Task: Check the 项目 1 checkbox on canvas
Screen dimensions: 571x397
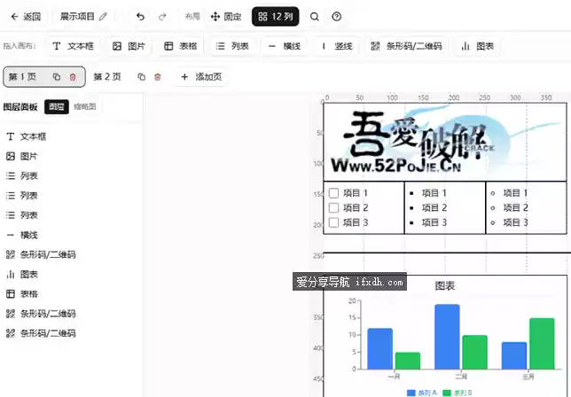Action: [333, 193]
